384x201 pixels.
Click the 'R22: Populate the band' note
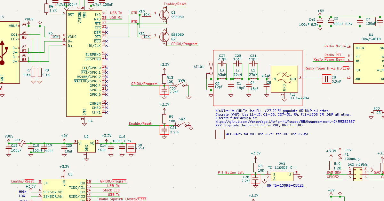[x=259, y=125]
